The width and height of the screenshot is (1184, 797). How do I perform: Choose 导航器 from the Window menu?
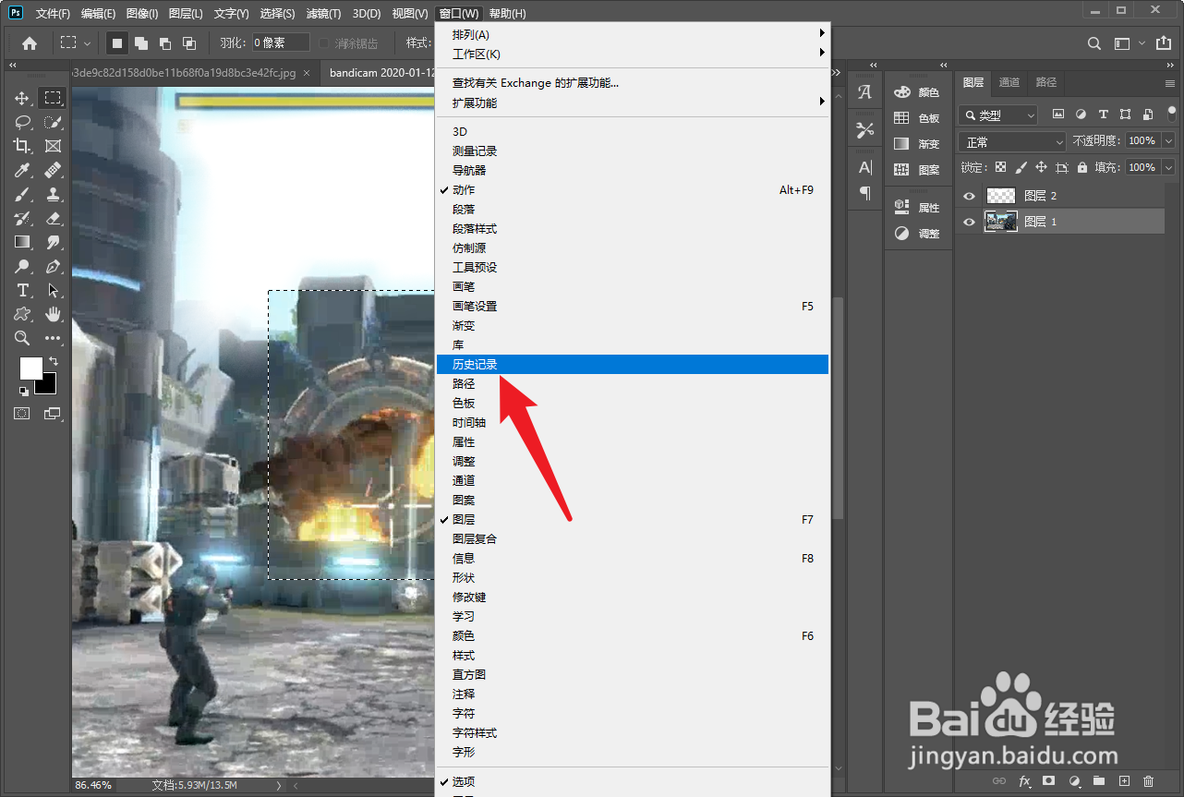[x=633, y=171]
